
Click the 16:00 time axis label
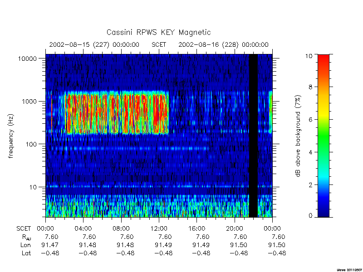coord(197,229)
